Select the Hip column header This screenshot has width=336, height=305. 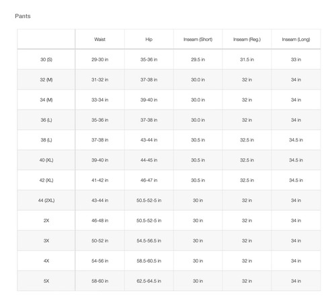tap(149, 39)
